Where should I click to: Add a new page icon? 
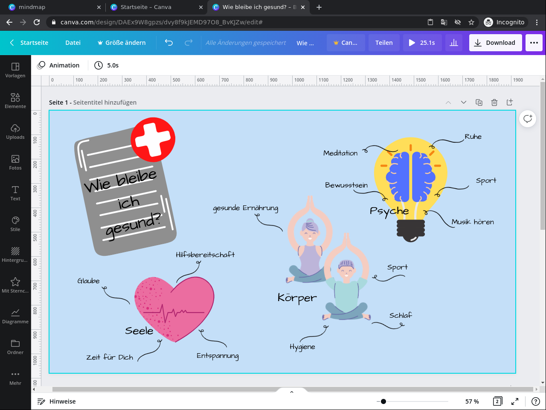[x=510, y=102]
